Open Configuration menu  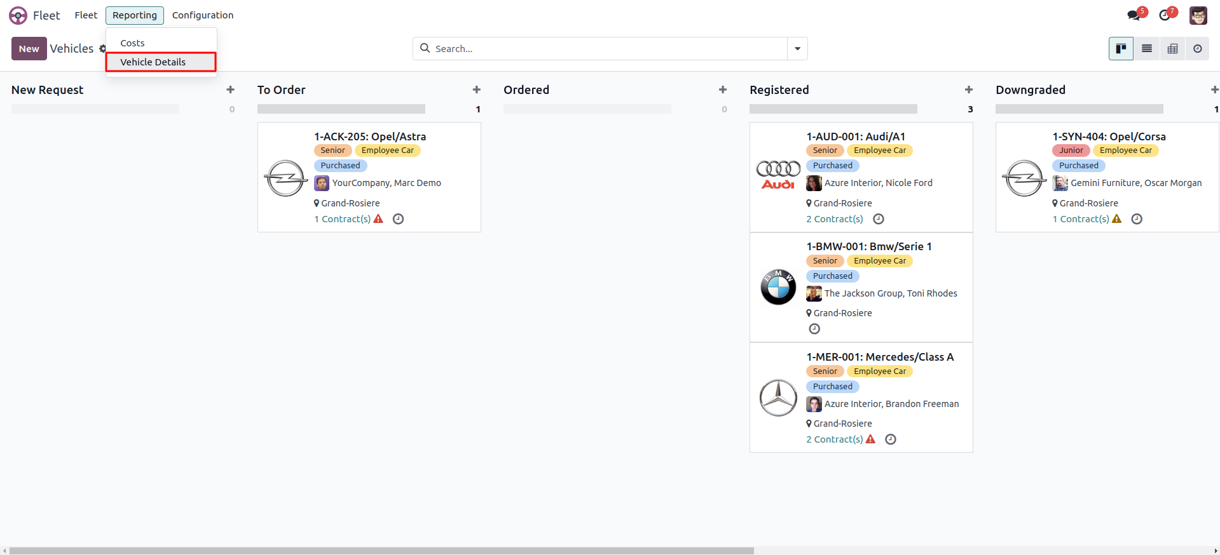coord(202,15)
